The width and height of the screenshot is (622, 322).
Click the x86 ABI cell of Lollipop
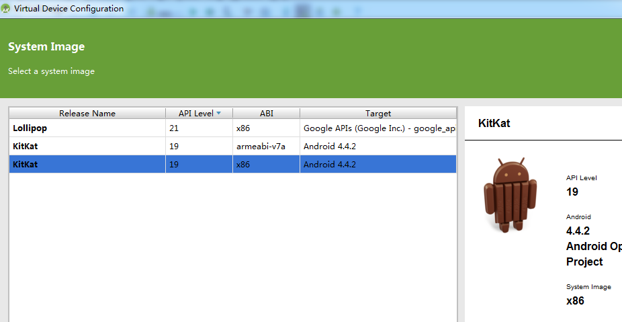tap(267, 128)
